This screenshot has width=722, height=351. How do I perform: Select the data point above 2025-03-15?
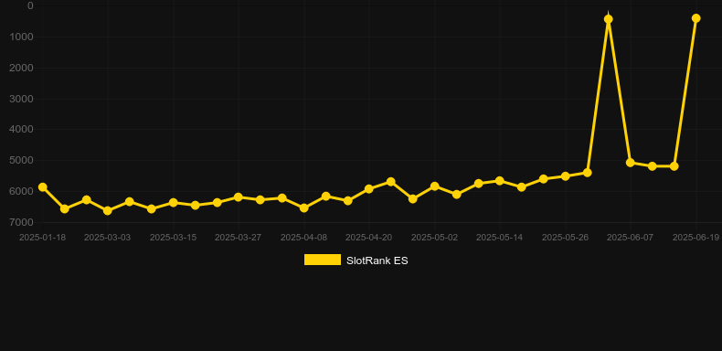[173, 202]
